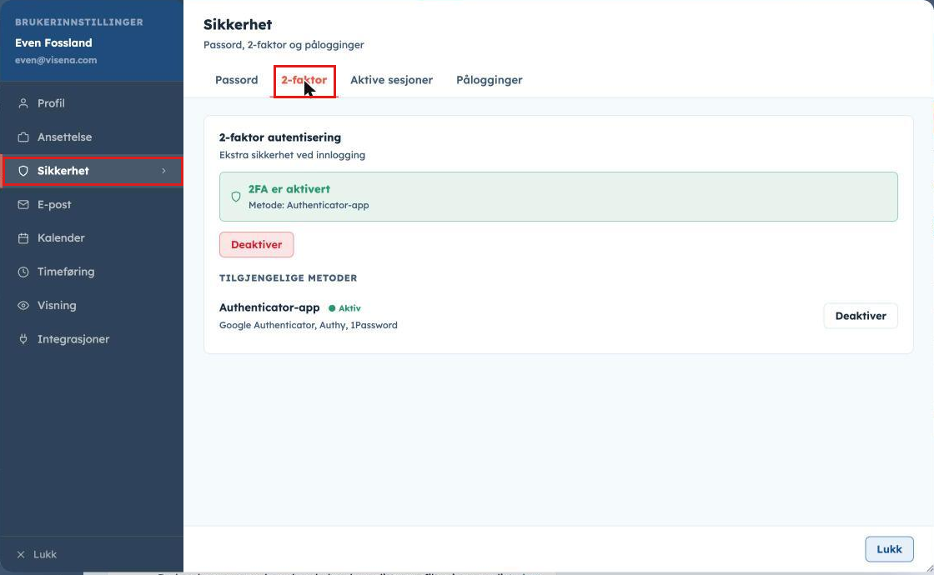934x575 pixels.
Task: Click the window resize grip corner
Action: coord(929,570)
